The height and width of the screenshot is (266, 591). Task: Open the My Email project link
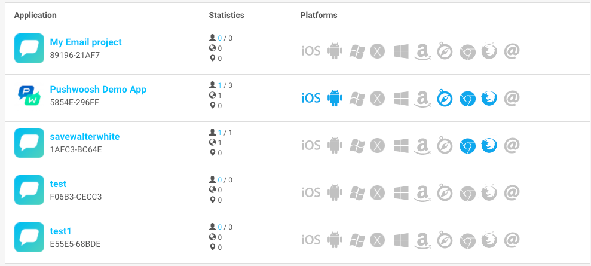point(85,42)
